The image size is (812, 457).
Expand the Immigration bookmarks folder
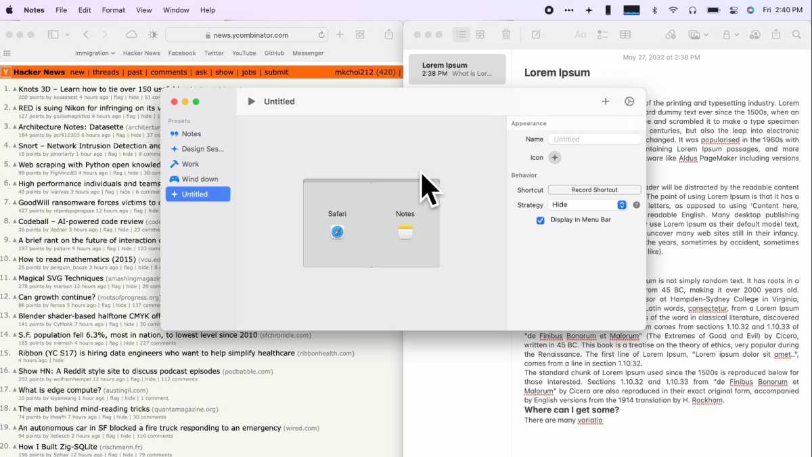pos(95,53)
